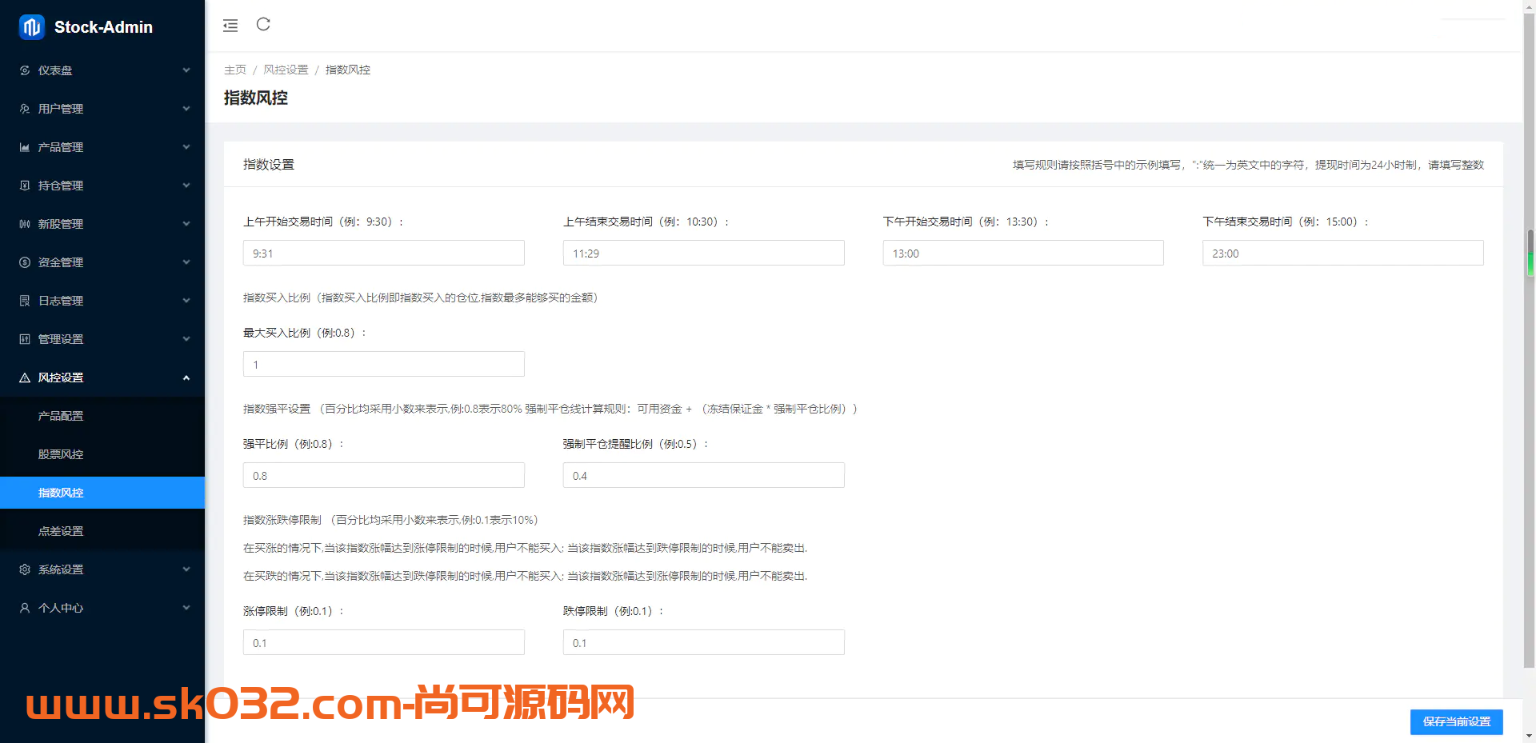Image resolution: width=1536 pixels, height=743 pixels.
Task: Open the 资金管理 menu label
Action: (x=61, y=262)
